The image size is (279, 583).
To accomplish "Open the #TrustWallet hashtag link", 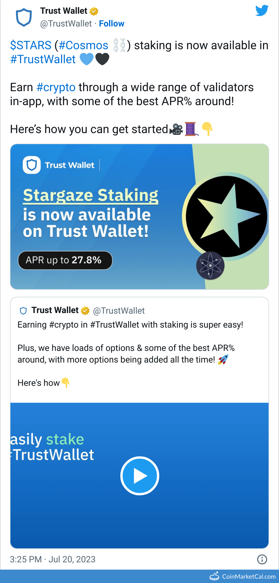I will 43,59.
